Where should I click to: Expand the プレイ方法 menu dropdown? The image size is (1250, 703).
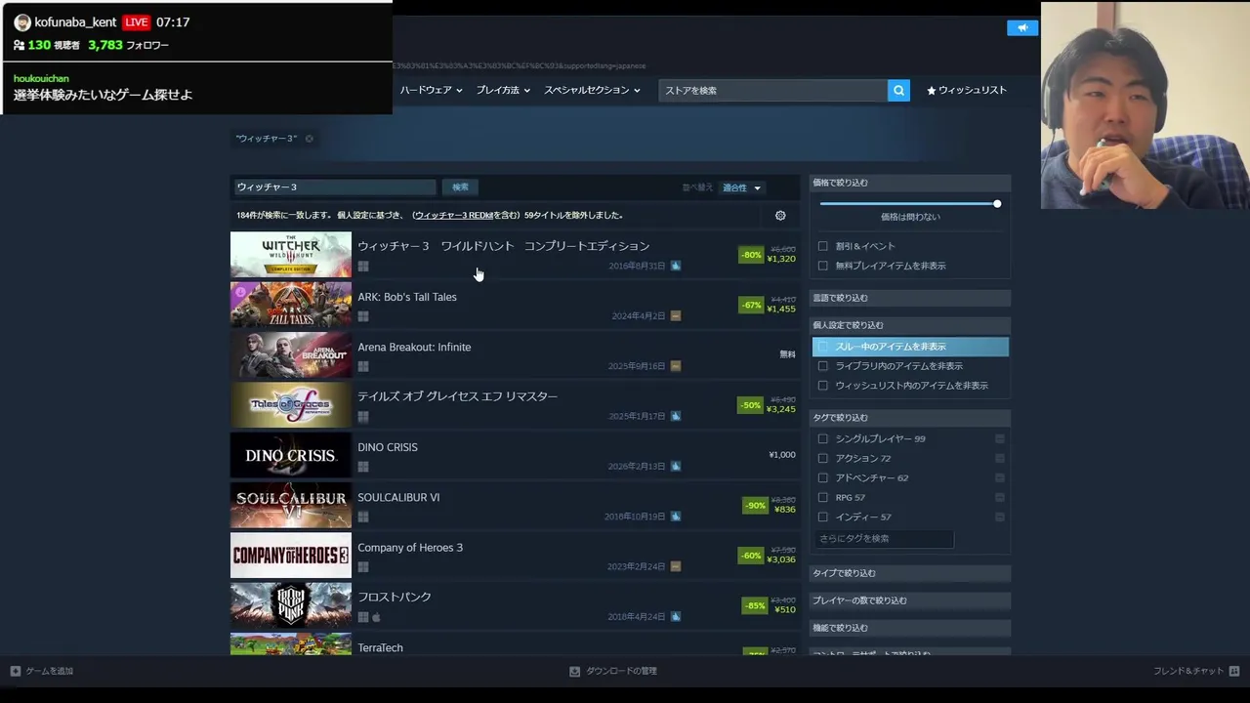(503, 90)
